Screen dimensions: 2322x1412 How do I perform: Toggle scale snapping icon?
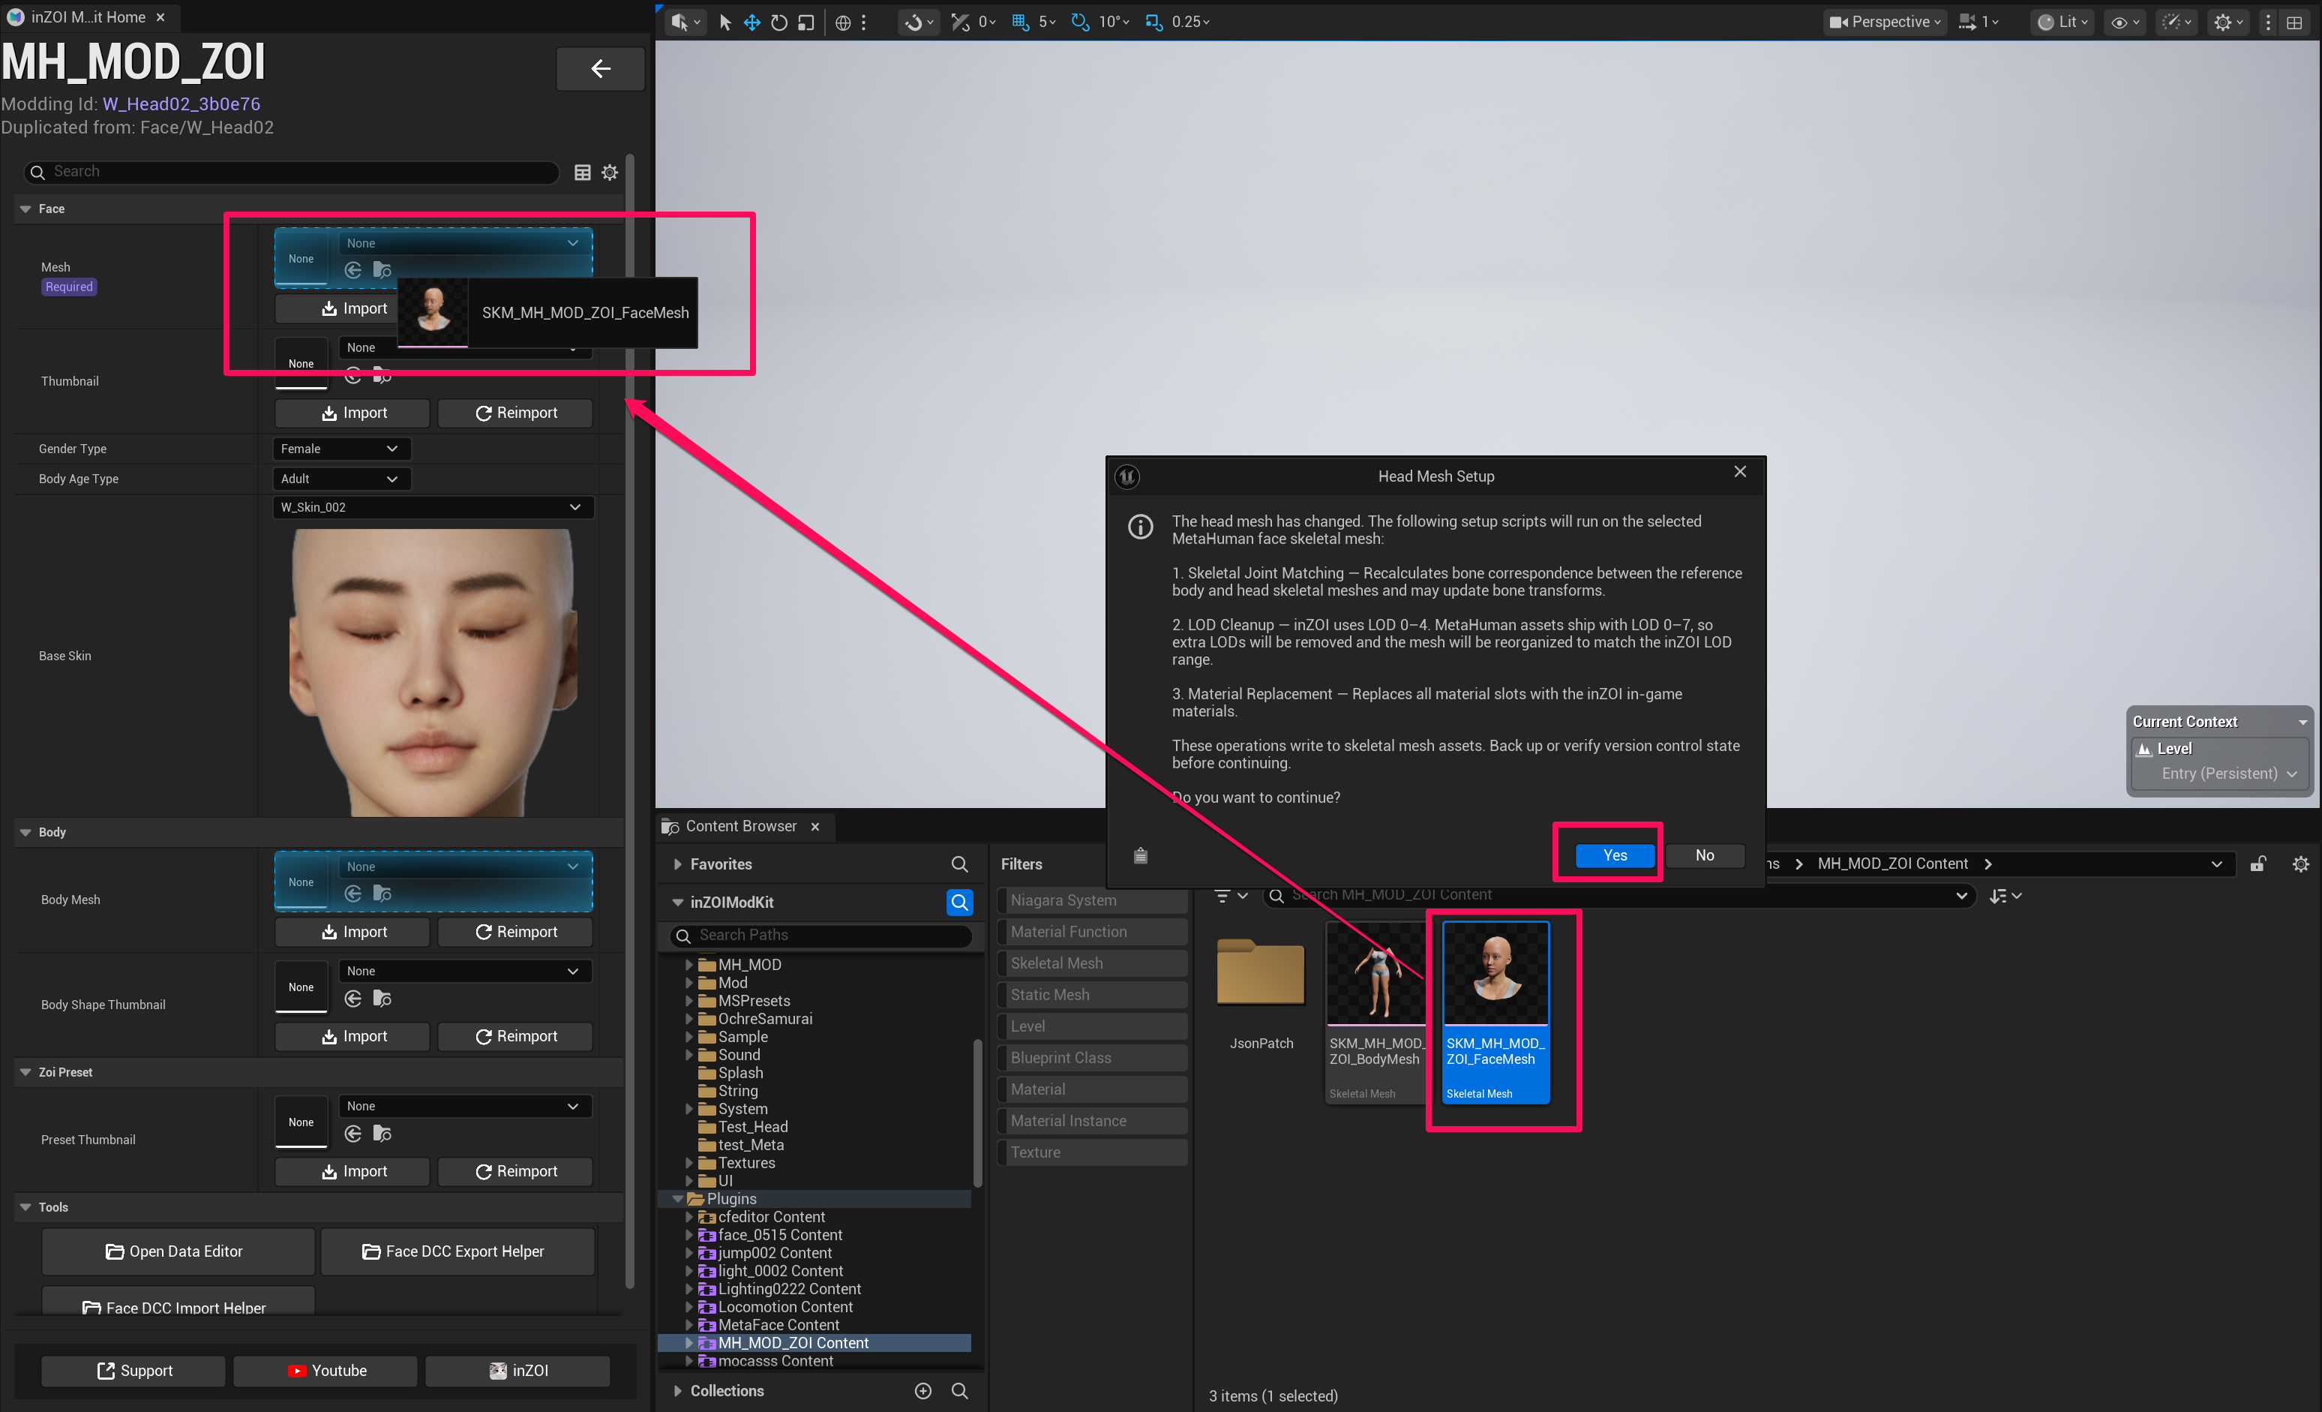[1153, 22]
